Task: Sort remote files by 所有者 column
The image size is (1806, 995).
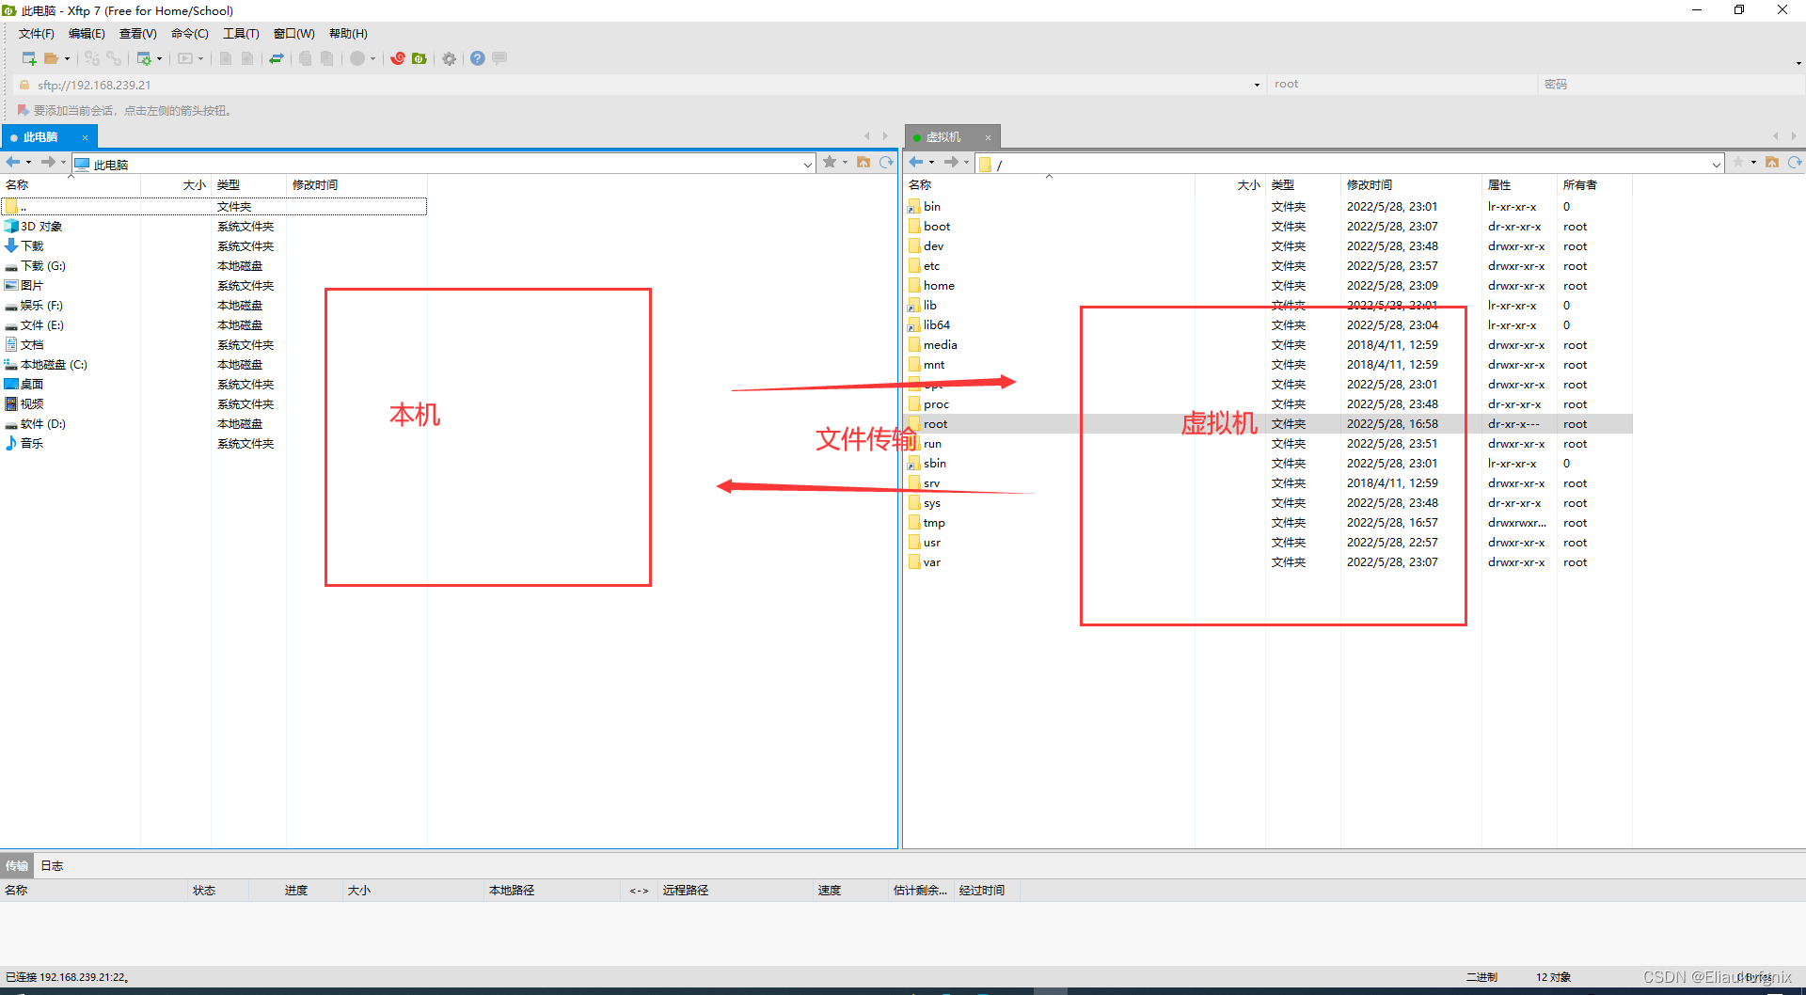Action: (x=1594, y=185)
